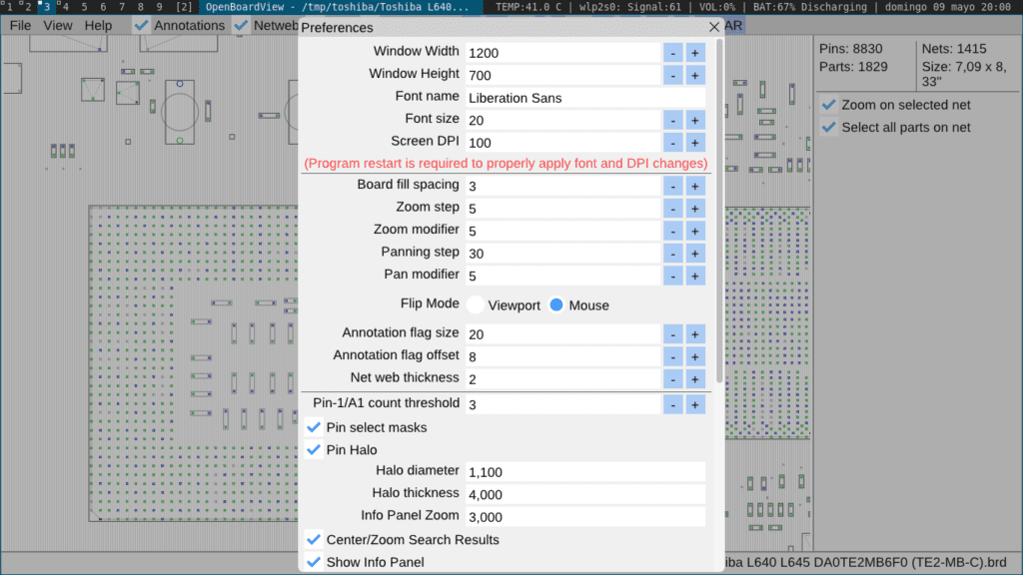Decrease Pan modifier value
Viewport: 1023px width, 575px height.
[x=672, y=276]
